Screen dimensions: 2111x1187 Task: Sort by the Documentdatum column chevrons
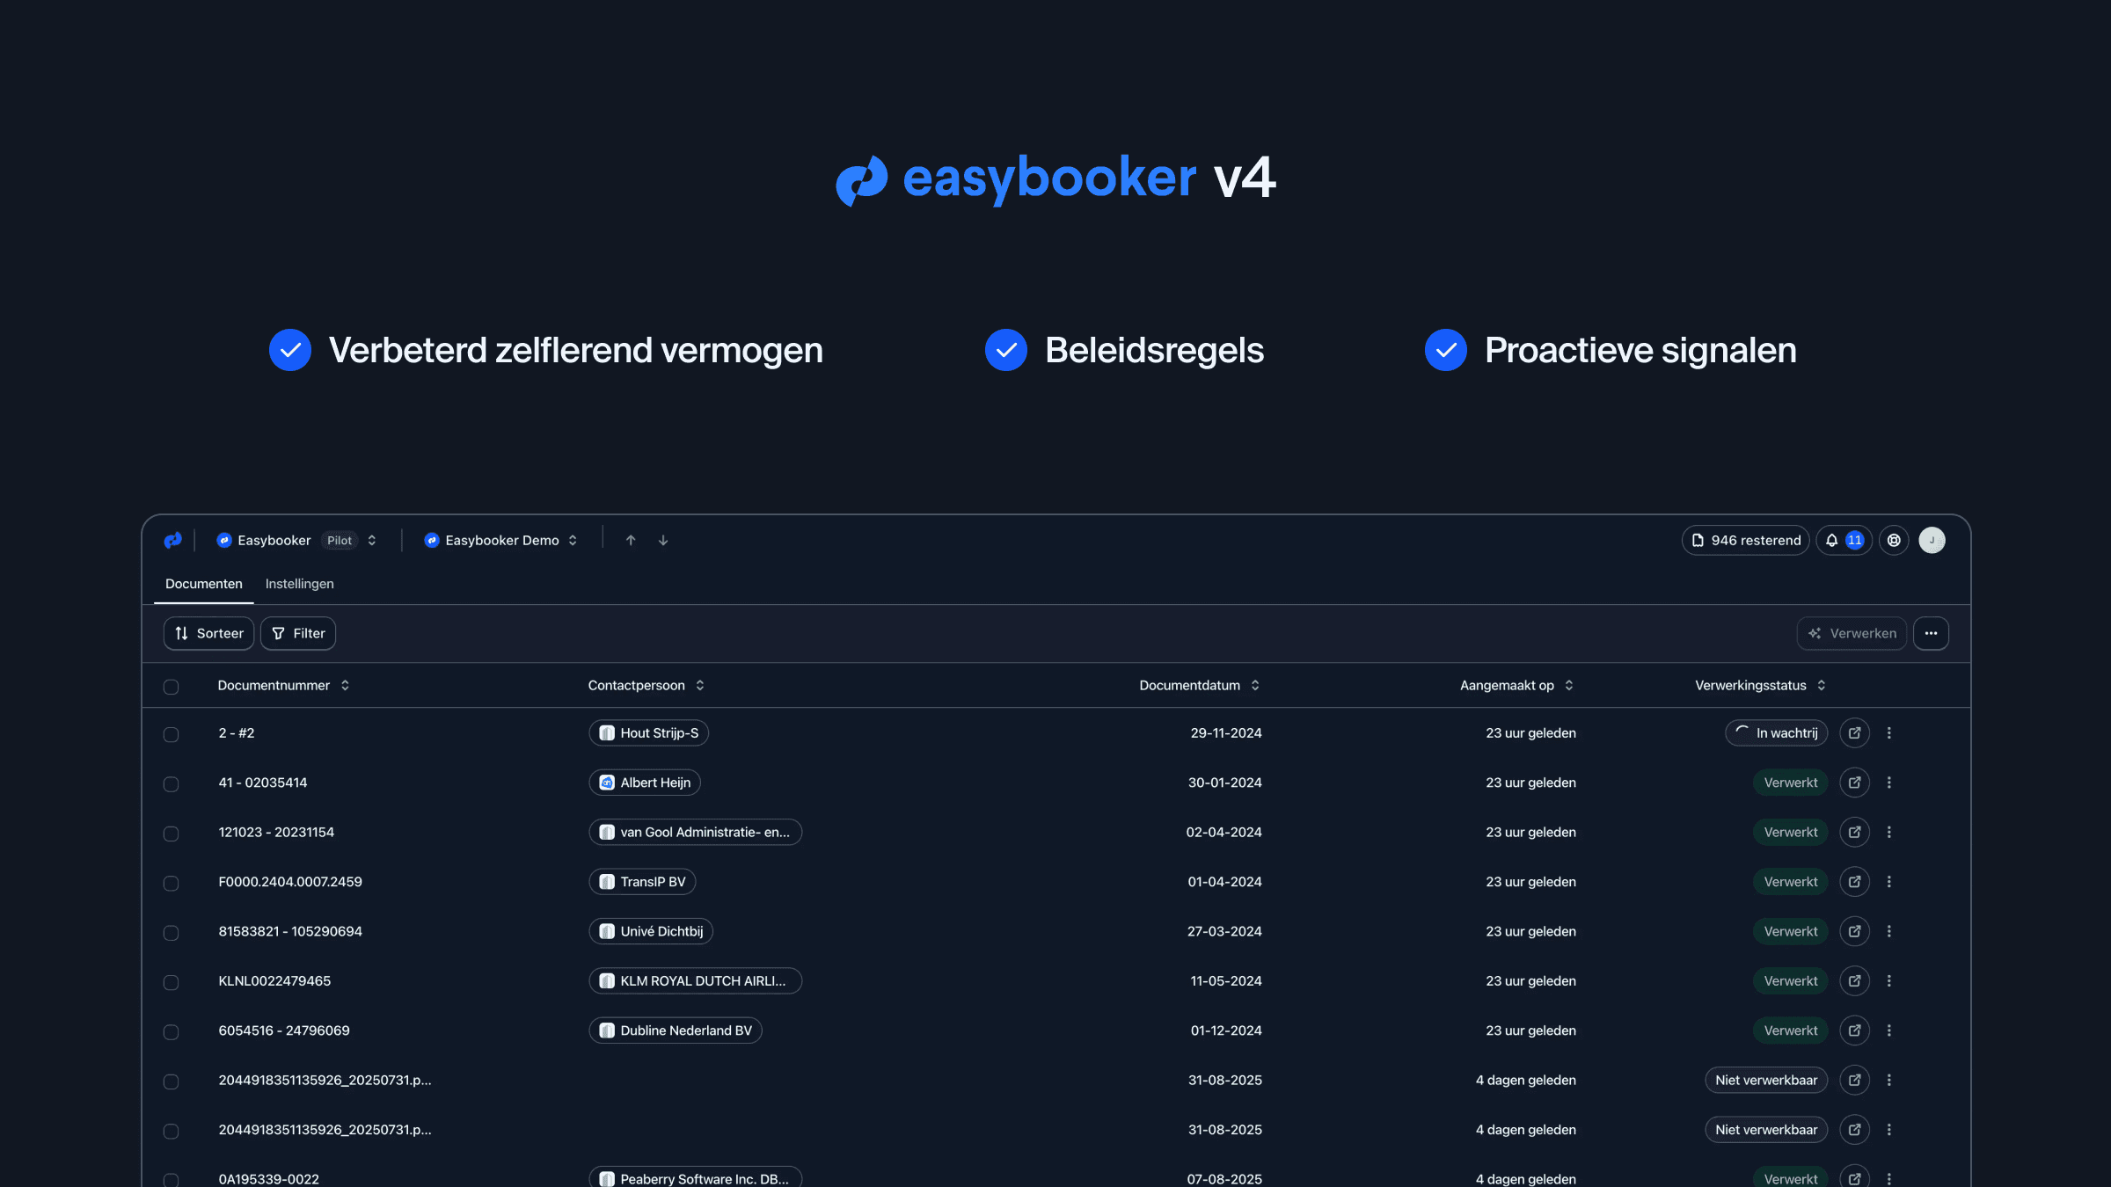click(x=1256, y=685)
